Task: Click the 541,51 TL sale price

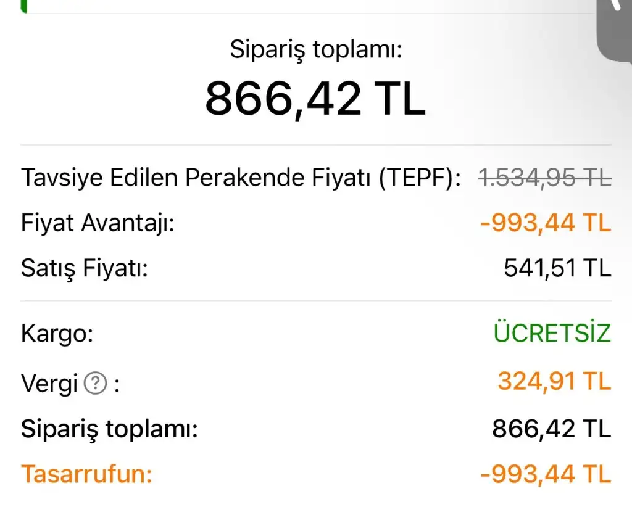Action: coord(557,268)
